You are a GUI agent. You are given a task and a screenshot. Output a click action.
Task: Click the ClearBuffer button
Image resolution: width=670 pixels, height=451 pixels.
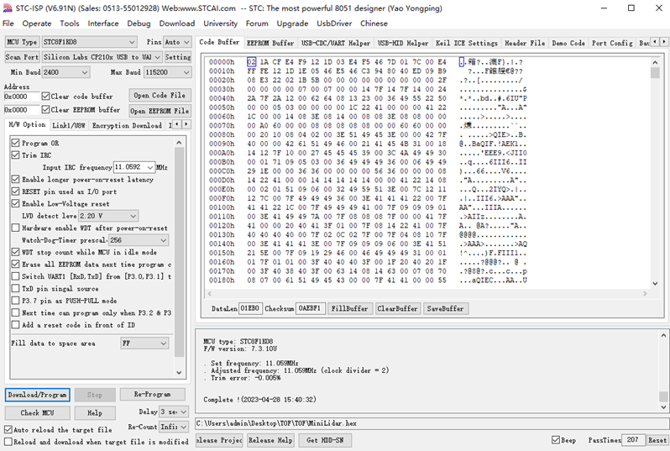tap(397, 308)
